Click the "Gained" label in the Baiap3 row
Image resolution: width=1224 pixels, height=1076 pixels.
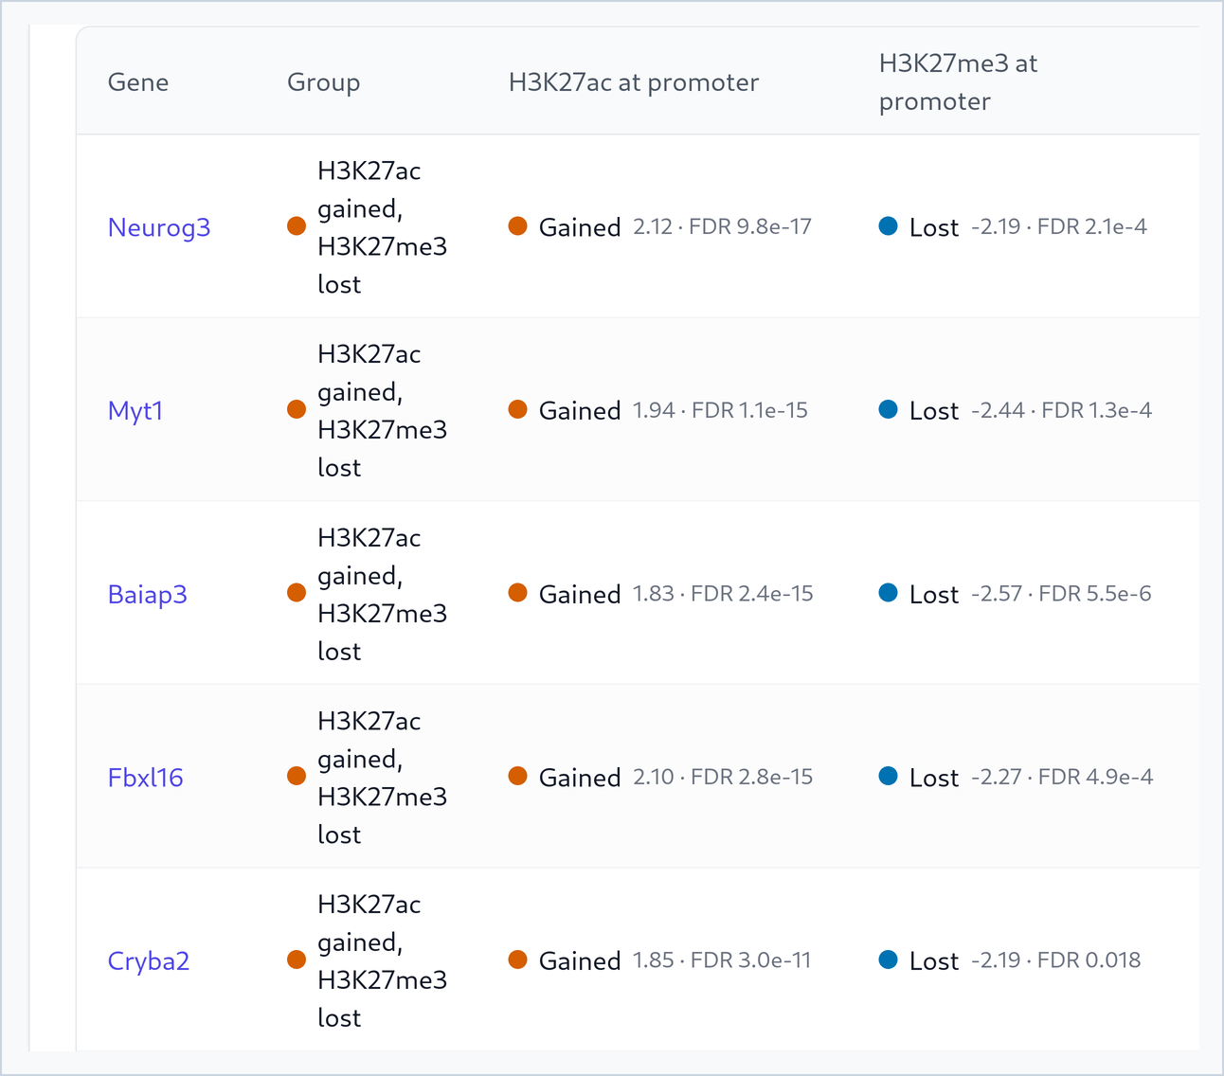click(580, 595)
